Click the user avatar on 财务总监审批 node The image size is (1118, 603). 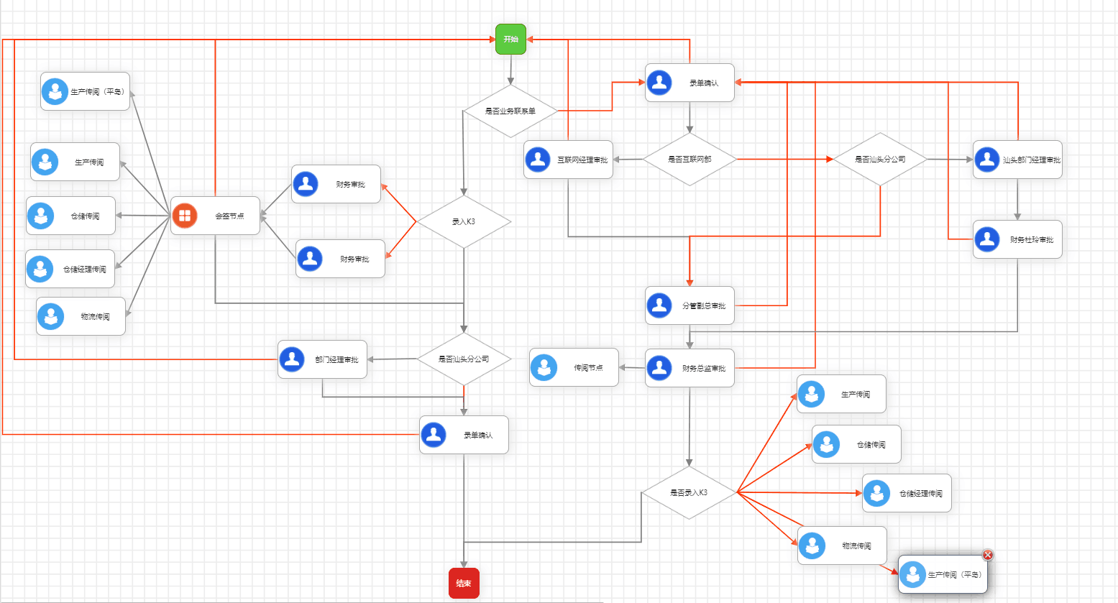pyautogui.click(x=659, y=368)
